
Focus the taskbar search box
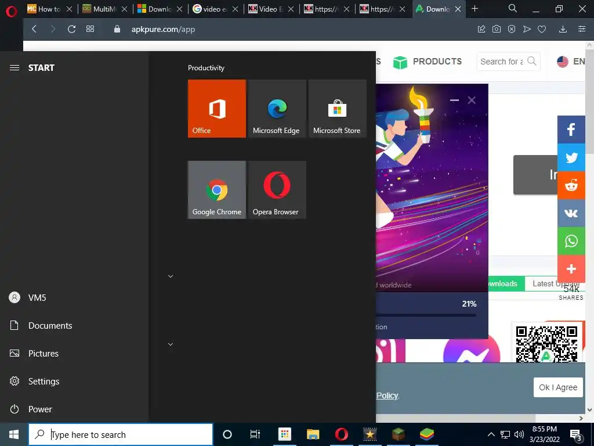coord(121,434)
